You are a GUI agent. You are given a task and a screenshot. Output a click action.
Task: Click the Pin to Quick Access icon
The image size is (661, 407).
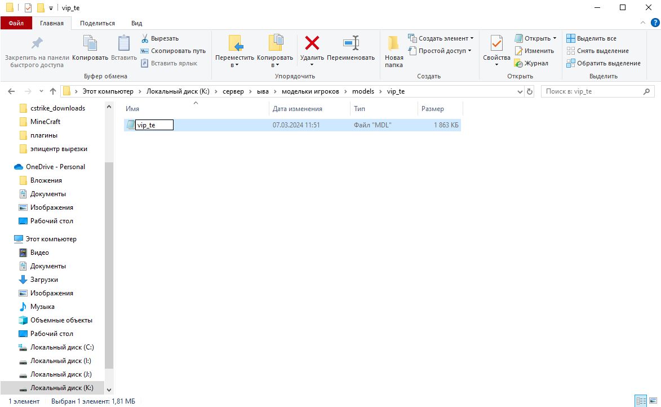point(37,43)
